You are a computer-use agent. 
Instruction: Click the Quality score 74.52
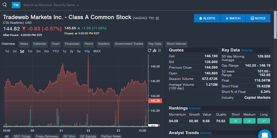pyautogui.click(x=221, y=121)
